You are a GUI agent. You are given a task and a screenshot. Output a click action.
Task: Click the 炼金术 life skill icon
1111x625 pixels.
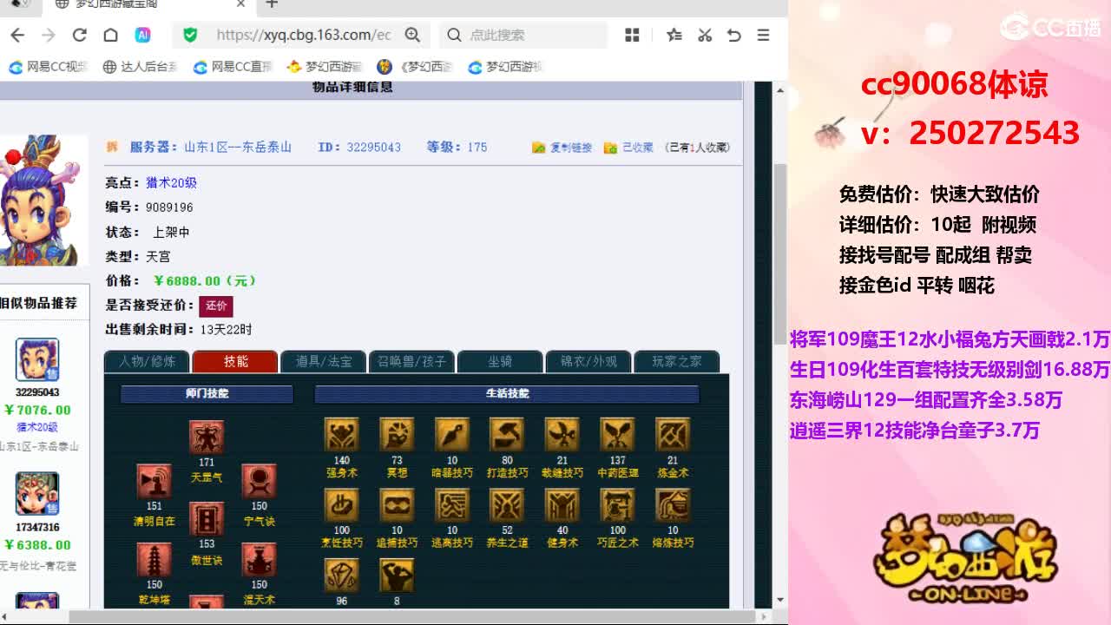pyautogui.click(x=672, y=435)
